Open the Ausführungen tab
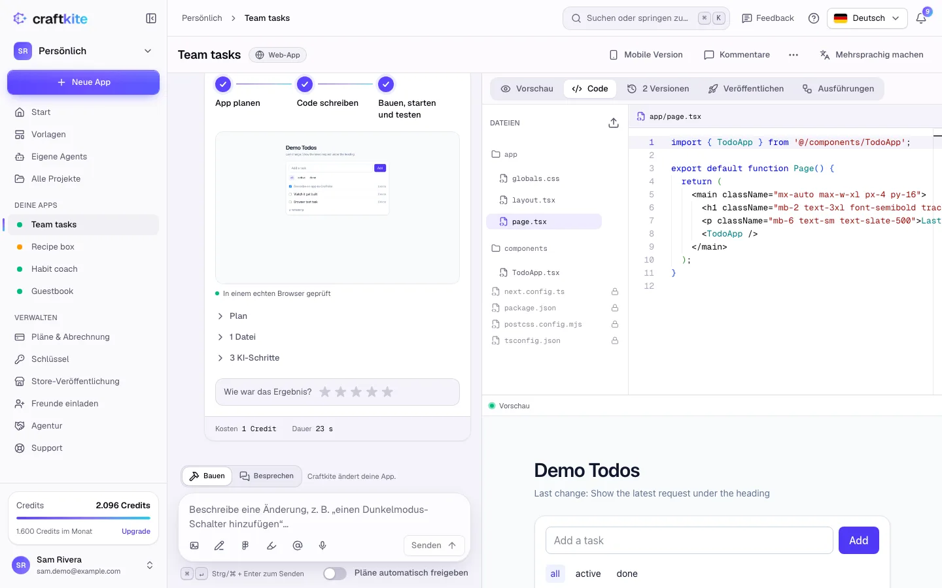 [x=838, y=89]
